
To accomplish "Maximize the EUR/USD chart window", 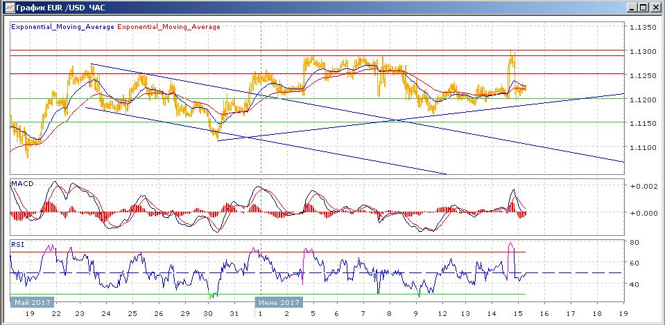I will [x=644, y=7].
